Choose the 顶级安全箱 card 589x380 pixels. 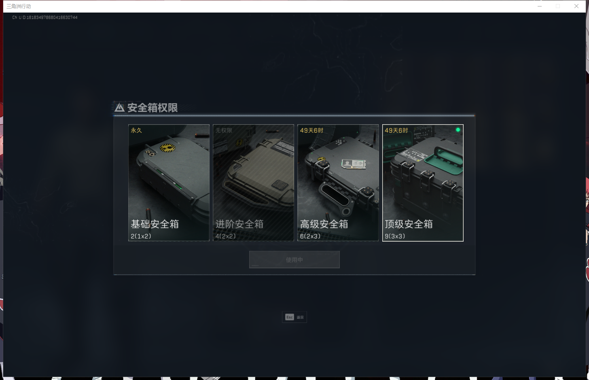coord(423,183)
